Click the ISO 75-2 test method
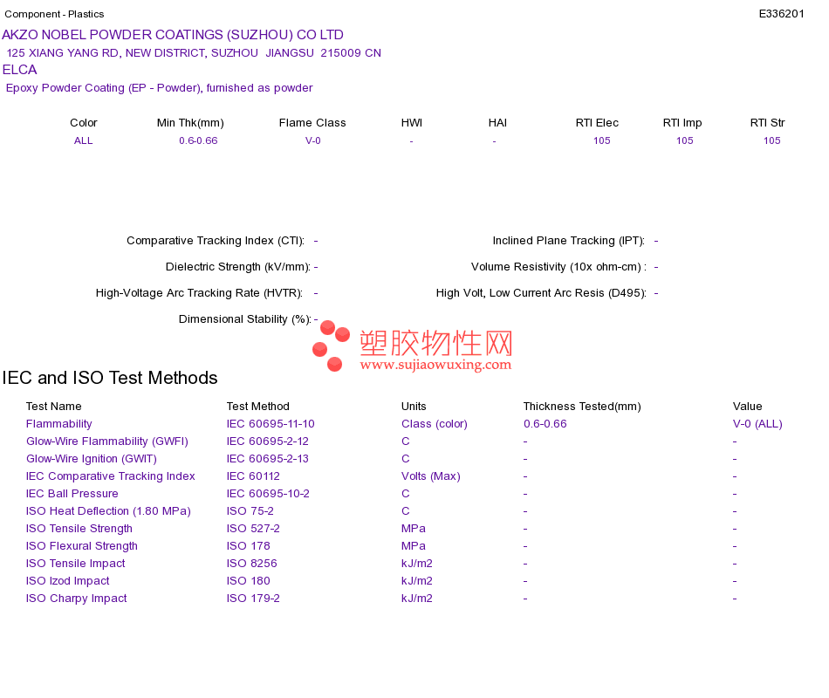This screenshot has height=698, width=829. click(250, 510)
